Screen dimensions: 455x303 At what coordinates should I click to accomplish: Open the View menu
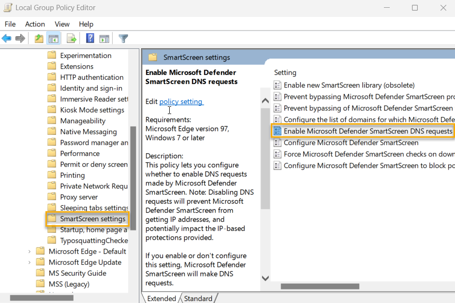[x=62, y=24]
